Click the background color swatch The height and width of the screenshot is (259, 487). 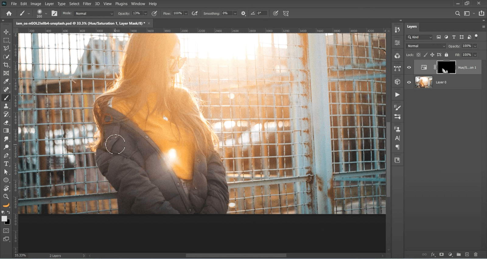click(x=8, y=222)
